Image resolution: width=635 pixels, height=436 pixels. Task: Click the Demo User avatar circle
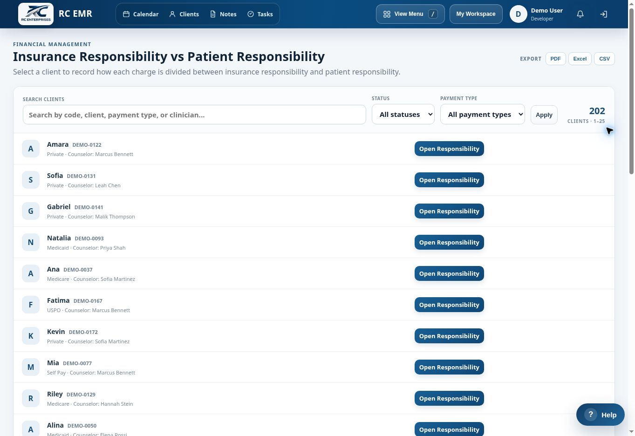click(518, 14)
